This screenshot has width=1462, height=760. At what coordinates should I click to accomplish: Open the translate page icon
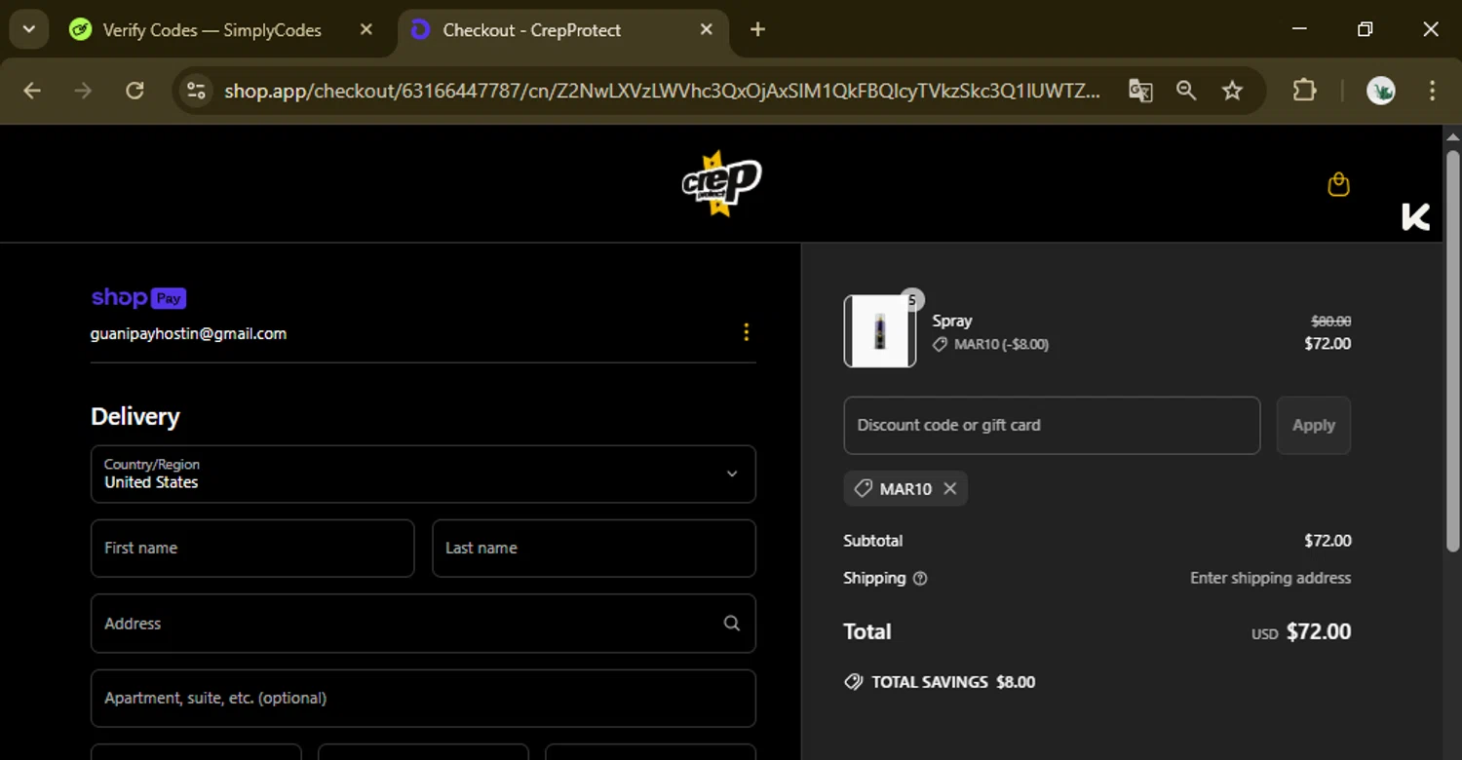1140,91
